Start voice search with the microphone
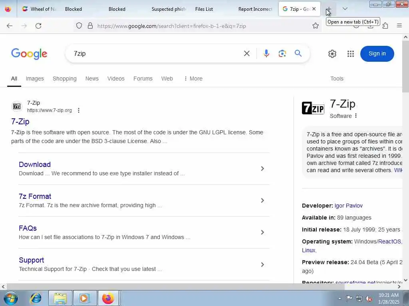 [x=266, y=54]
